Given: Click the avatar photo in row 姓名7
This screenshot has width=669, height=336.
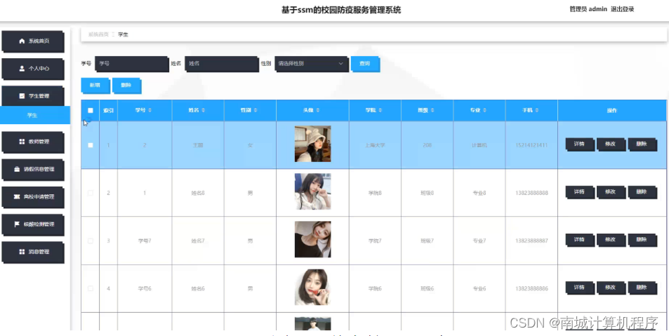Looking at the screenshot, I should 313,240.
